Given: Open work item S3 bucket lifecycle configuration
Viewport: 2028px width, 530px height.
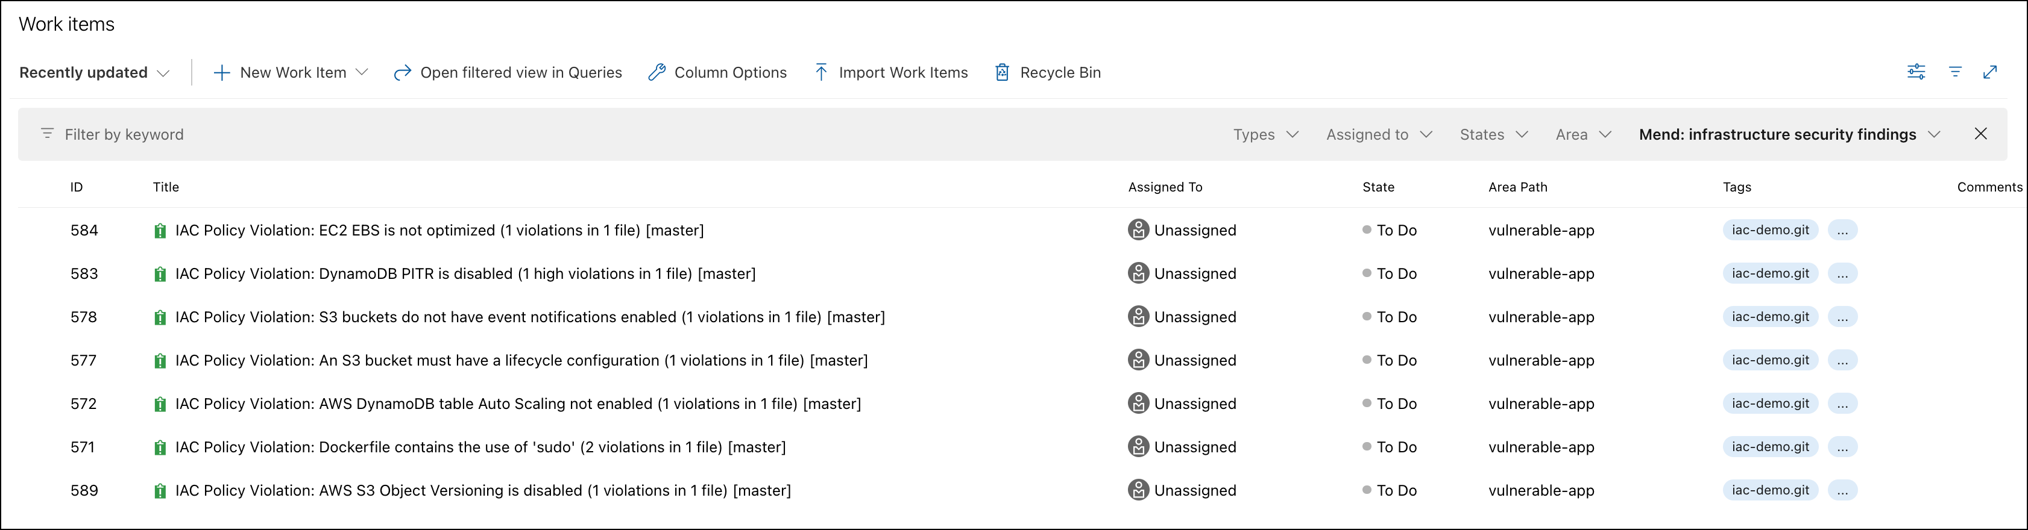Looking at the screenshot, I should pos(521,360).
